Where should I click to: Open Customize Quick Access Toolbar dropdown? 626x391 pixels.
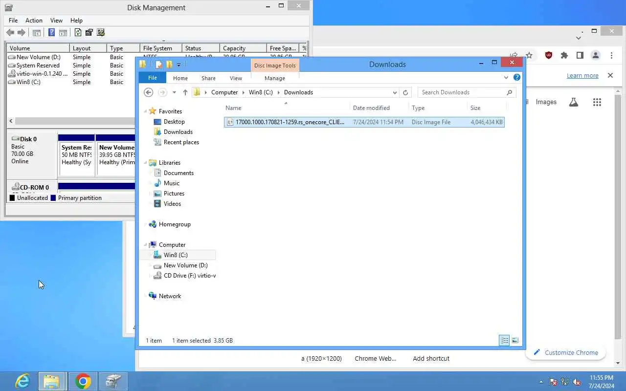179,65
